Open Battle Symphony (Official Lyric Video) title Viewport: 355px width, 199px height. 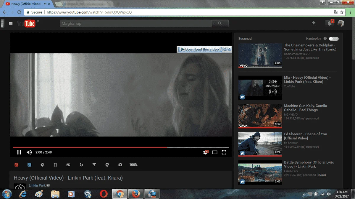(309, 164)
